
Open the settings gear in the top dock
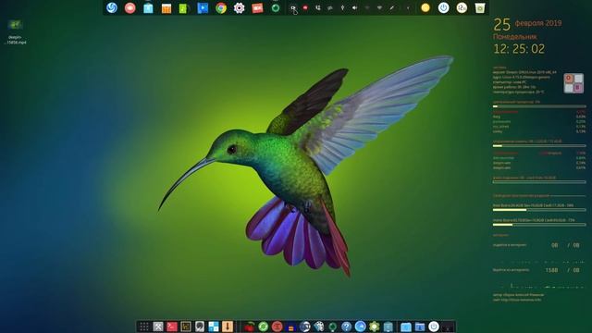(x=239, y=8)
